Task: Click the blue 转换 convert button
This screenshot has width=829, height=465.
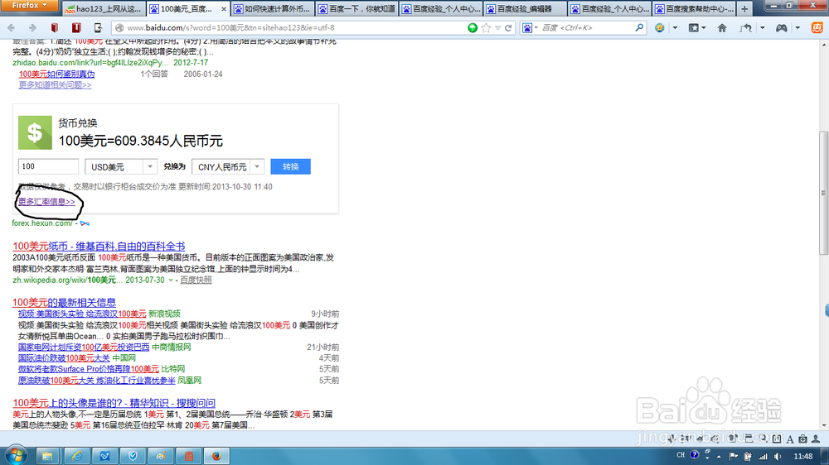Action: 290,167
